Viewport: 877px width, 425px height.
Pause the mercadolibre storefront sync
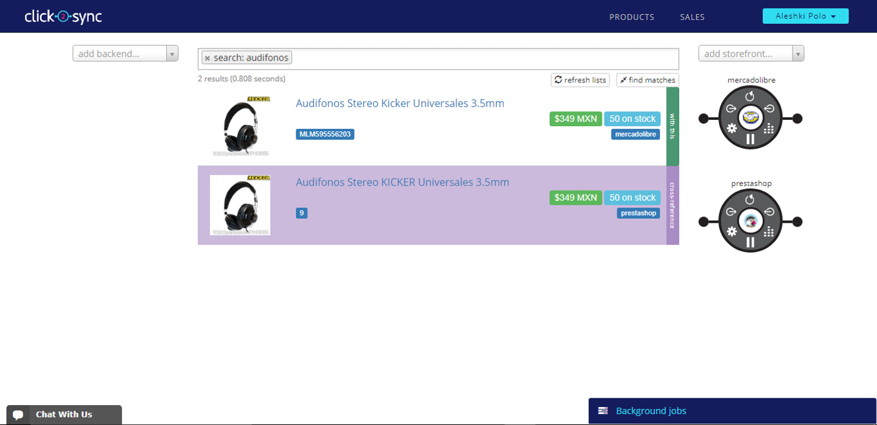coord(750,139)
